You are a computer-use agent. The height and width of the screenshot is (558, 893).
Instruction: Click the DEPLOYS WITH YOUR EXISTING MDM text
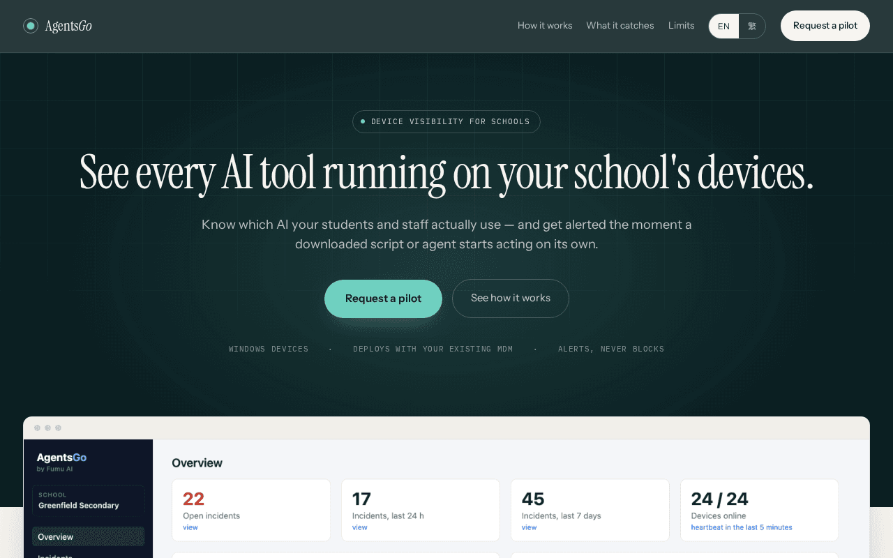(433, 349)
